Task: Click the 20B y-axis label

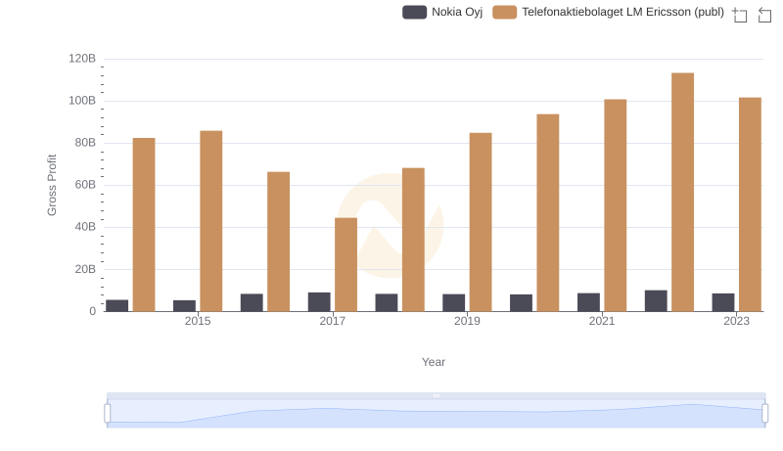Action: pyautogui.click(x=85, y=269)
